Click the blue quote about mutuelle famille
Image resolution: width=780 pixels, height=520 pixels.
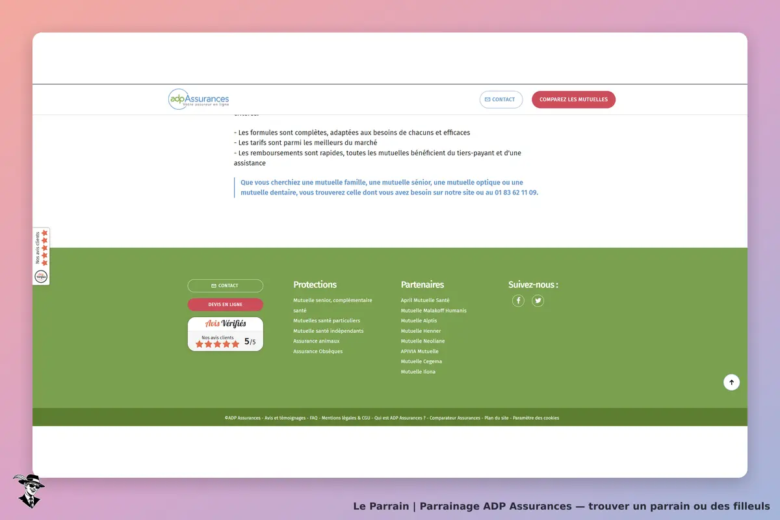(389, 188)
